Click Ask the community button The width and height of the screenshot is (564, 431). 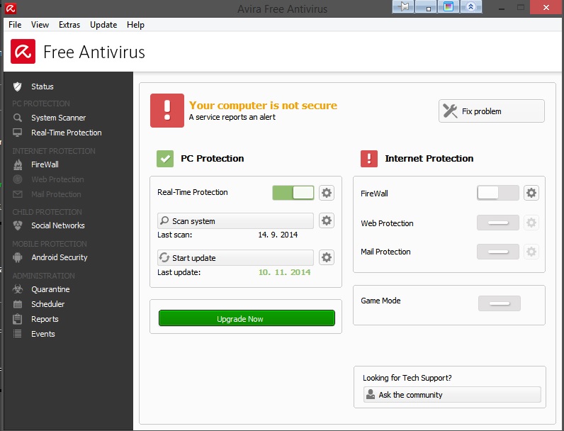(x=452, y=395)
